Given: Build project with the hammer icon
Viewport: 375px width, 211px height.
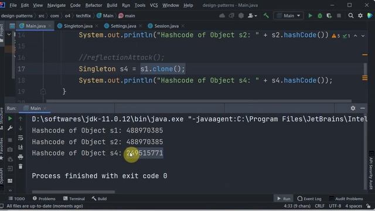Looking at the screenshot, I should [x=266, y=16].
